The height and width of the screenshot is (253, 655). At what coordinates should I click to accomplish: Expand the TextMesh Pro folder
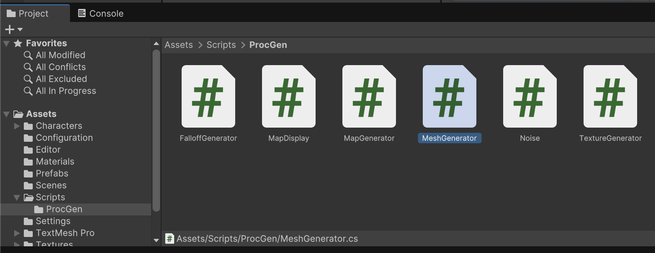tap(17, 233)
